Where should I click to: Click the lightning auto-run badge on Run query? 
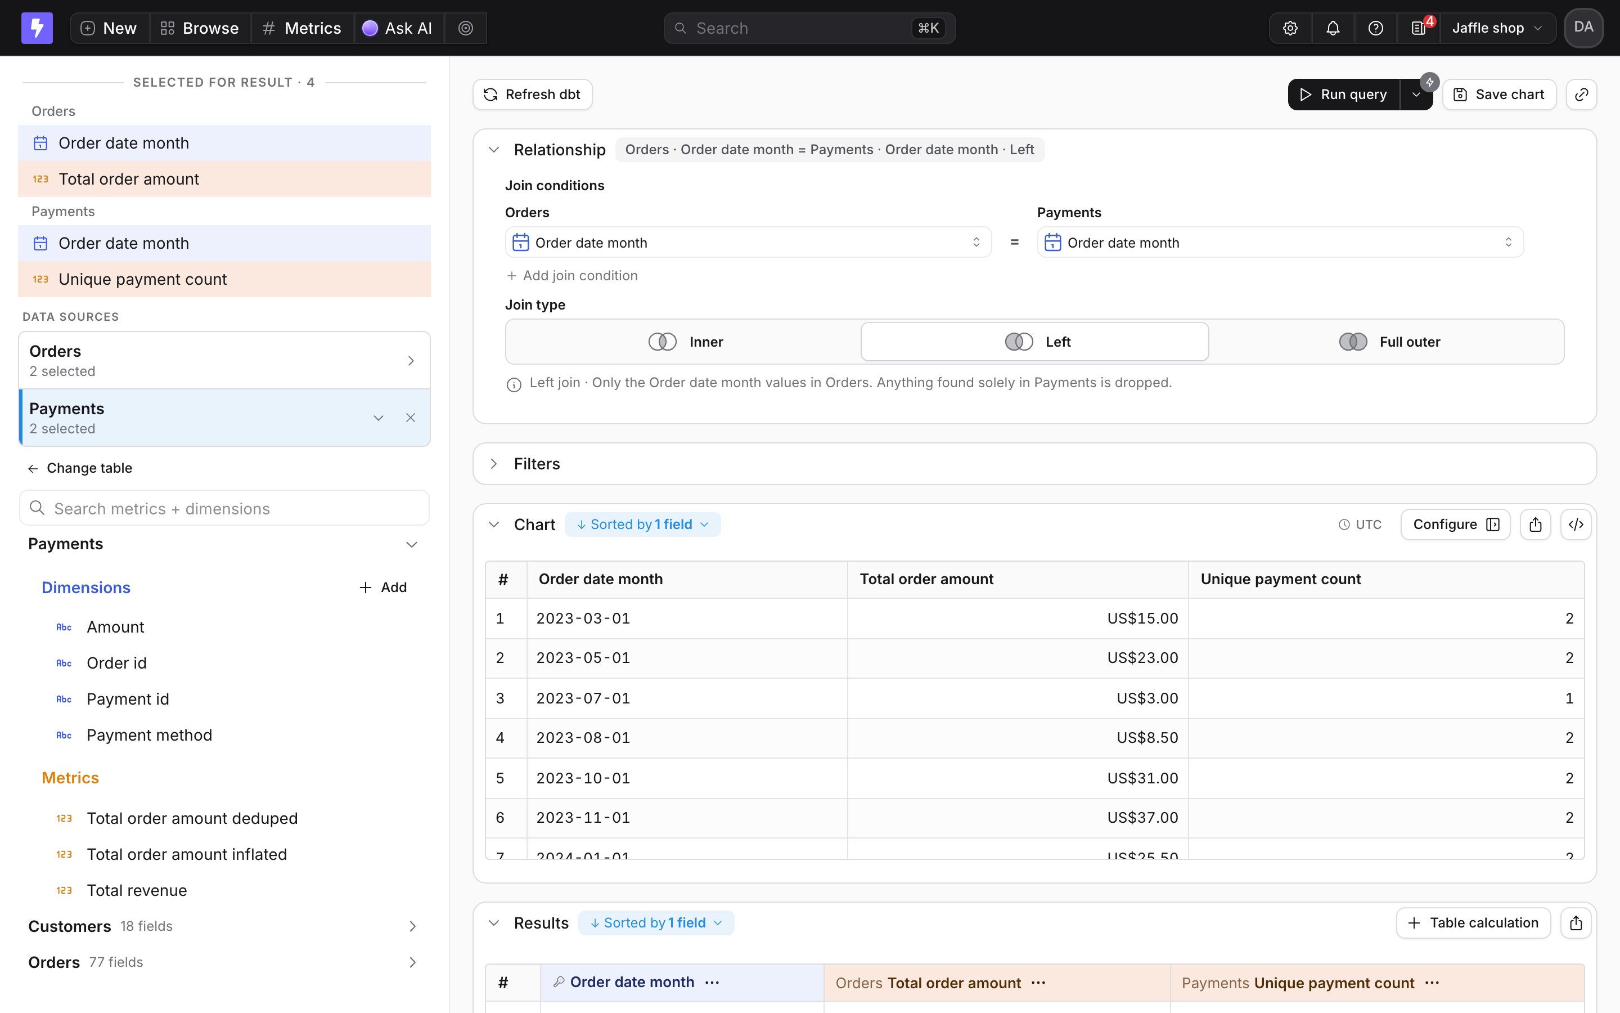click(1429, 82)
